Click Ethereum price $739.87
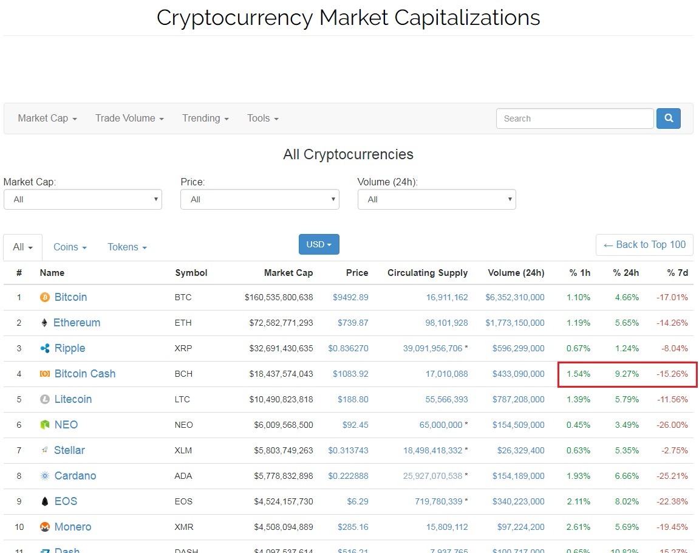The height and width of the screenshot is (553, 699). click(x=353, y=323)
